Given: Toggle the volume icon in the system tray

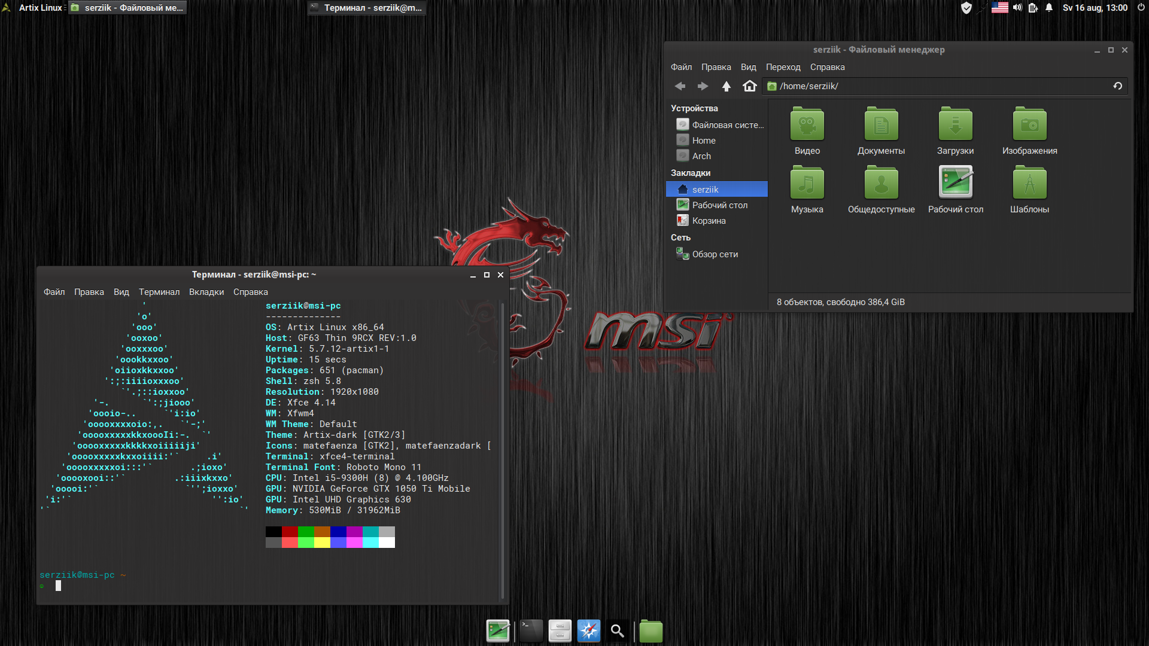Looking at the screenshot, I should [1017, 8].
